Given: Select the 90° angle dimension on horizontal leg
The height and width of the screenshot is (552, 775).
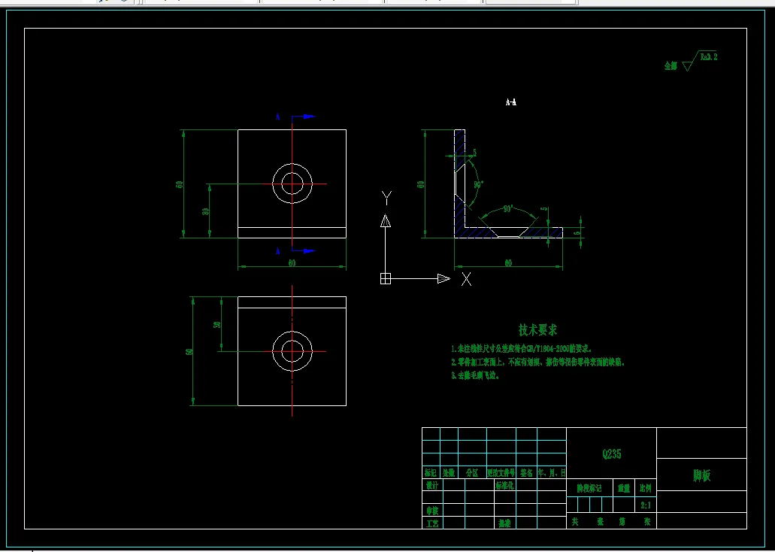Looking at the screenshot, I should click(508, 209).
